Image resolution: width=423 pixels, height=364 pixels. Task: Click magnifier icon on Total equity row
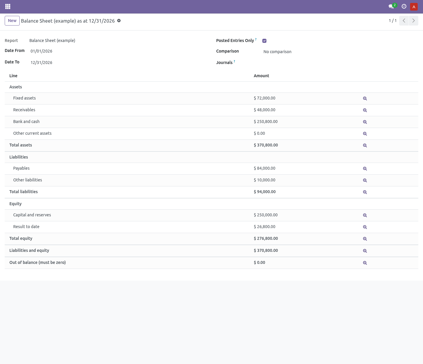point(365,239)
